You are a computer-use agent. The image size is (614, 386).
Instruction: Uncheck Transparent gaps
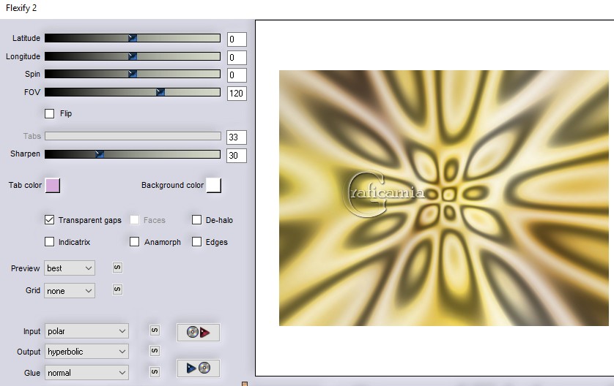coord(49,220)
